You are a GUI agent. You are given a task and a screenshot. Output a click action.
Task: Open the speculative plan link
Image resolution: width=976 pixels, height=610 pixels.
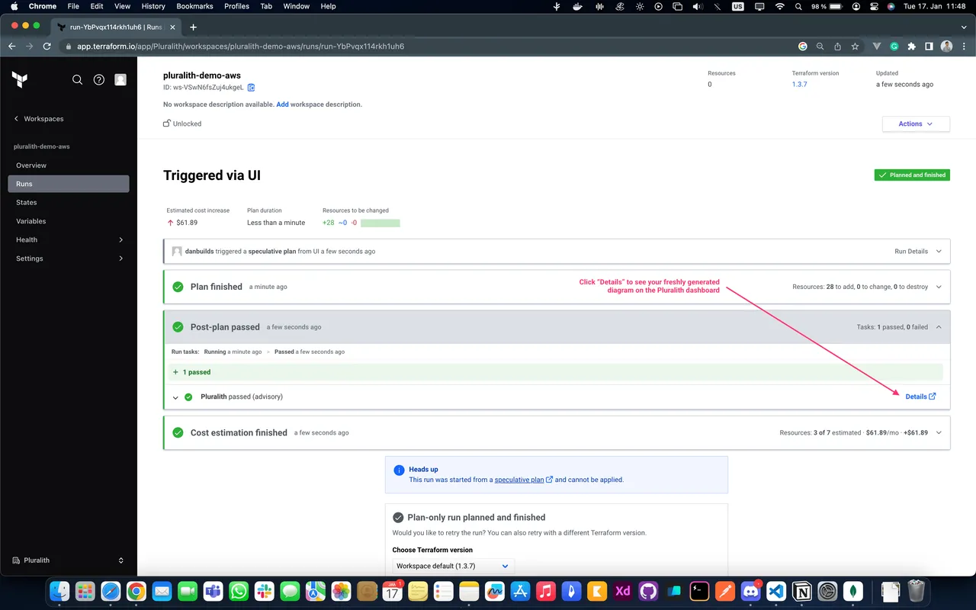coord(519,480)
